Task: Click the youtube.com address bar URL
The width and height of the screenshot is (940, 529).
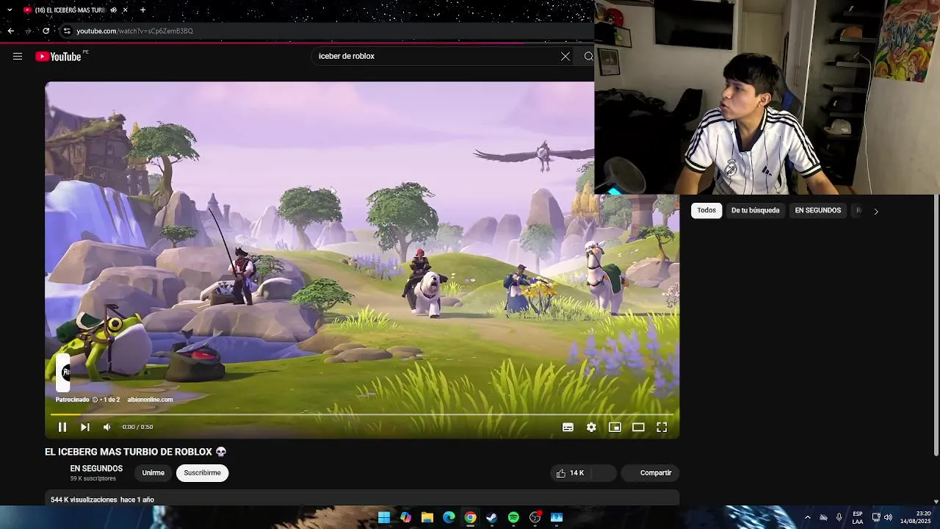Action: (134, 31)
